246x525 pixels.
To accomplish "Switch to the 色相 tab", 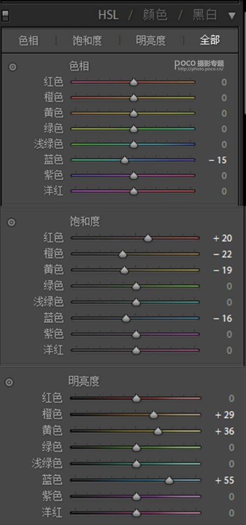I will (28, 41).
